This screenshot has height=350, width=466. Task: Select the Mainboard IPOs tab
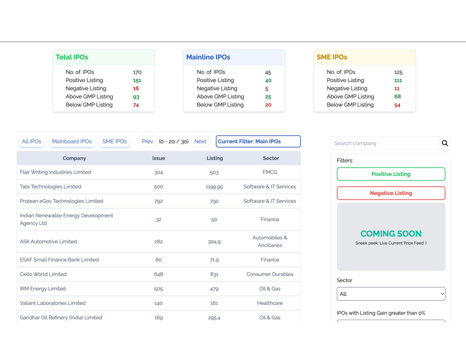tap(72, 141)
